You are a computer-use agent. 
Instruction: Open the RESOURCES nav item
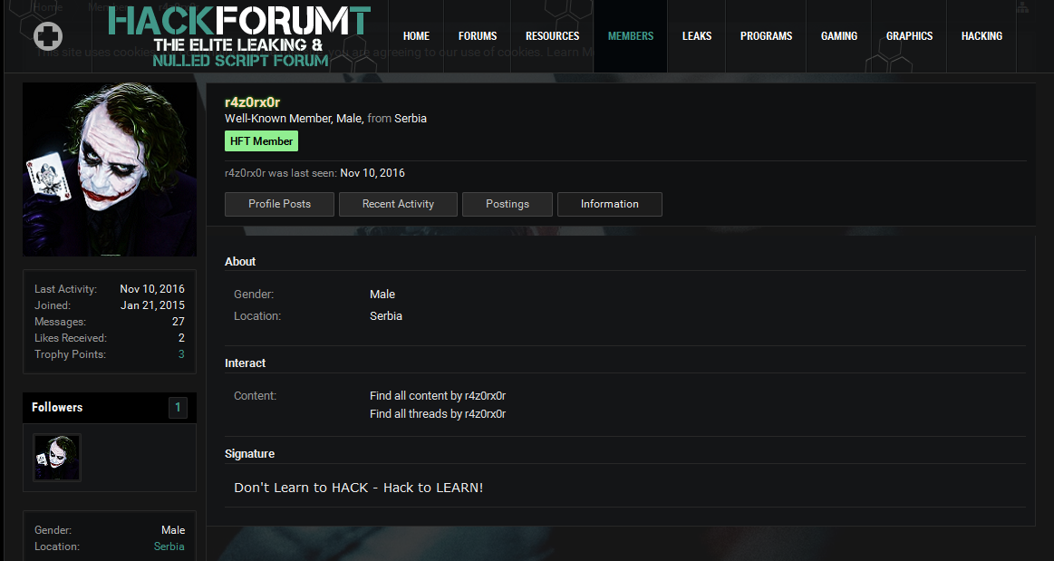point(553,36)
